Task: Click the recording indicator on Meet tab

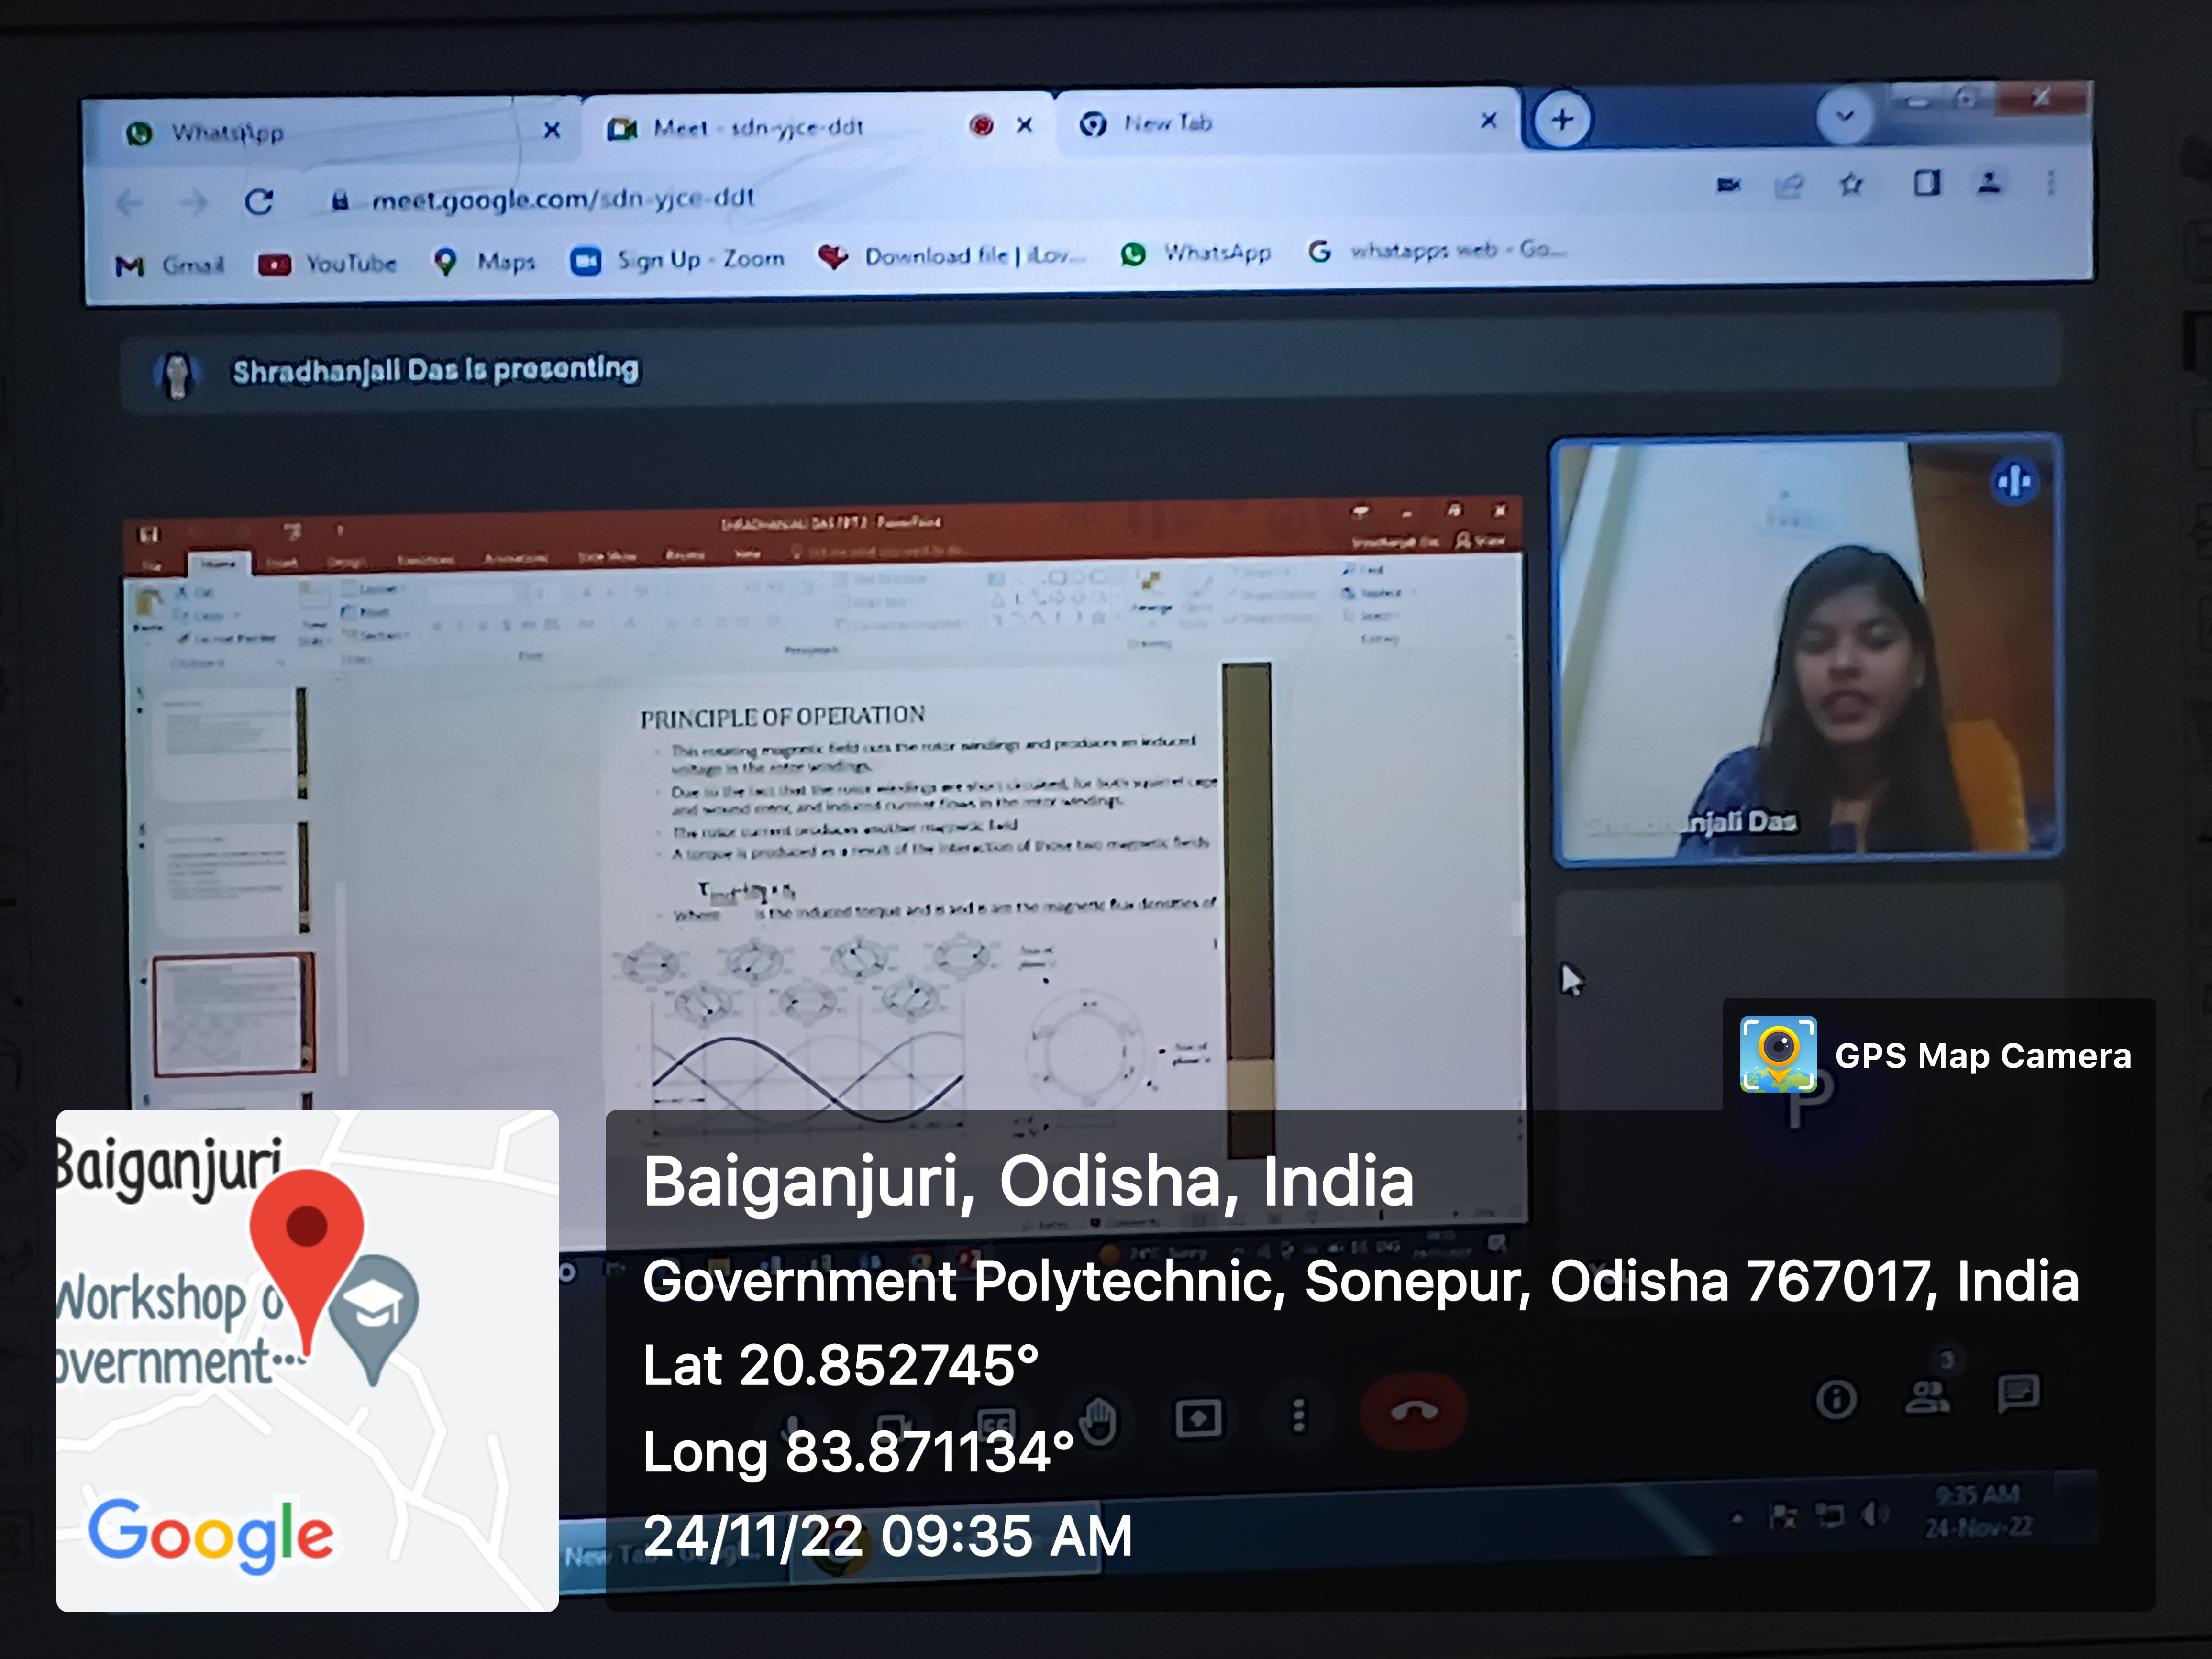Action: tap(981, 125)
